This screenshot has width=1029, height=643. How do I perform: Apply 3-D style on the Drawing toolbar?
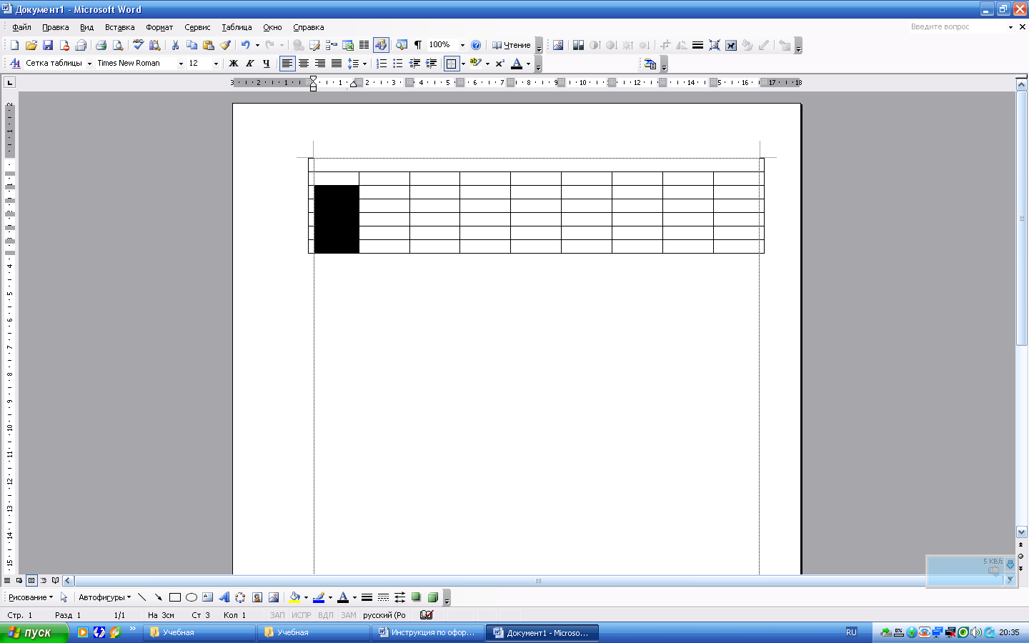432,597
